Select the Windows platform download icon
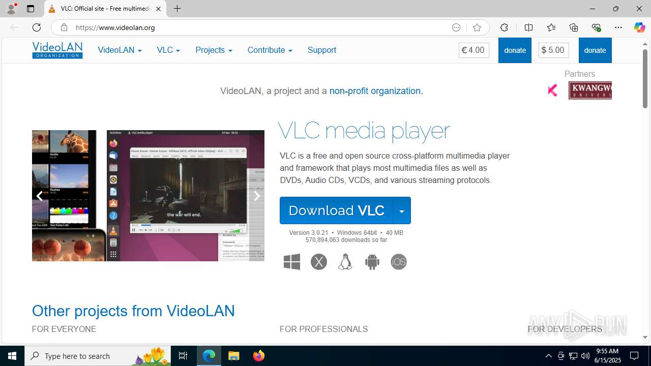This screenshot has width=651, height=366. [x=292, y=262]
